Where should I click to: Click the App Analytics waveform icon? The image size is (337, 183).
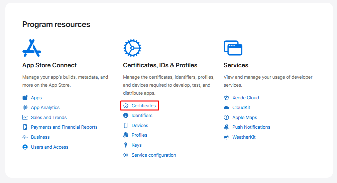tap(25, 107)
